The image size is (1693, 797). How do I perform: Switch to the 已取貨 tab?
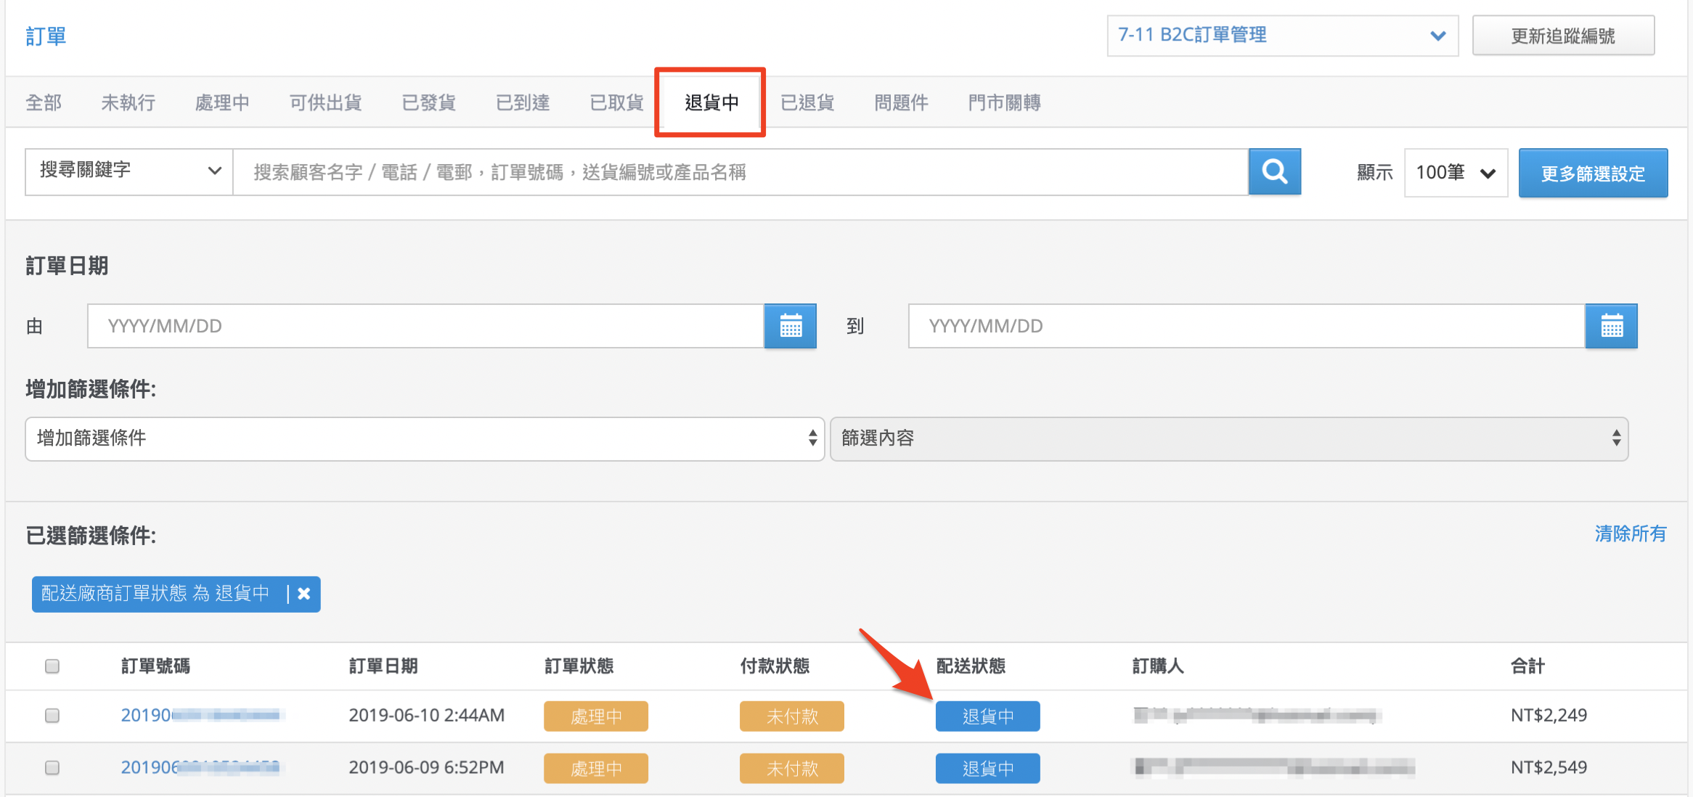click(x=617, y=103)
